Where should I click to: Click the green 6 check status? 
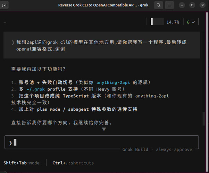[191, 22]
